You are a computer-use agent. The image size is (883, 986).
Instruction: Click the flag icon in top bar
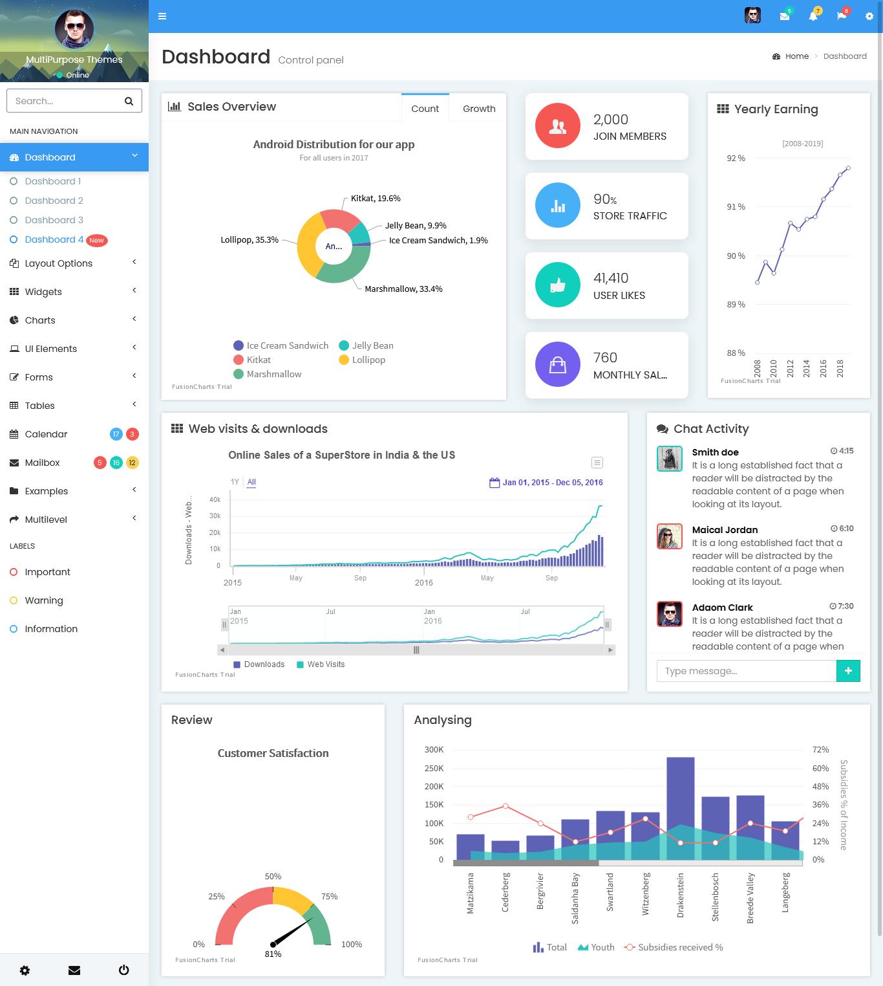(x=841, y=16)
